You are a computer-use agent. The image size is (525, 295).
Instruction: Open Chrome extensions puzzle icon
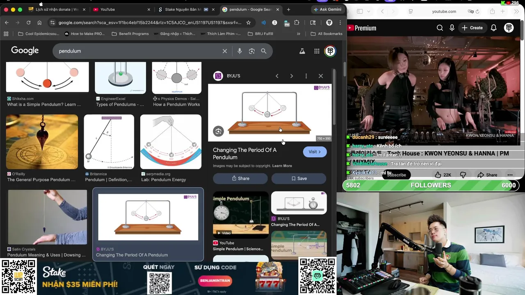pos(297,23)
